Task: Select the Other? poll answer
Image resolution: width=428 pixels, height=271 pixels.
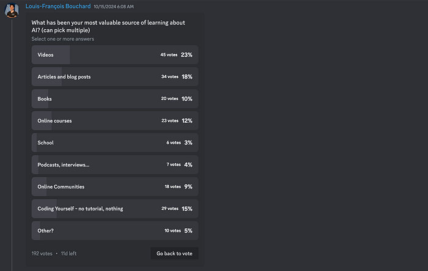Action: click(115, 231)
